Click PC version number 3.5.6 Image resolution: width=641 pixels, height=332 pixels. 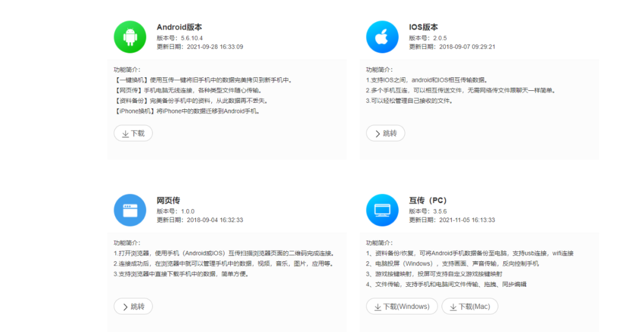pyautogui.click(x=440, y=211)
